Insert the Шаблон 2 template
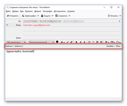 (19, 46)
